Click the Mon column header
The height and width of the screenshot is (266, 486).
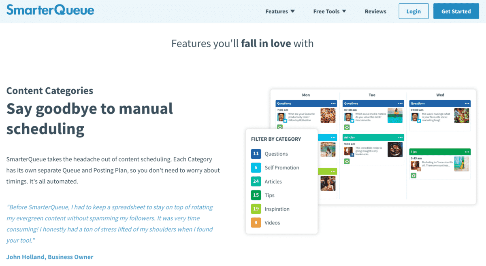(x=306, y=95)
